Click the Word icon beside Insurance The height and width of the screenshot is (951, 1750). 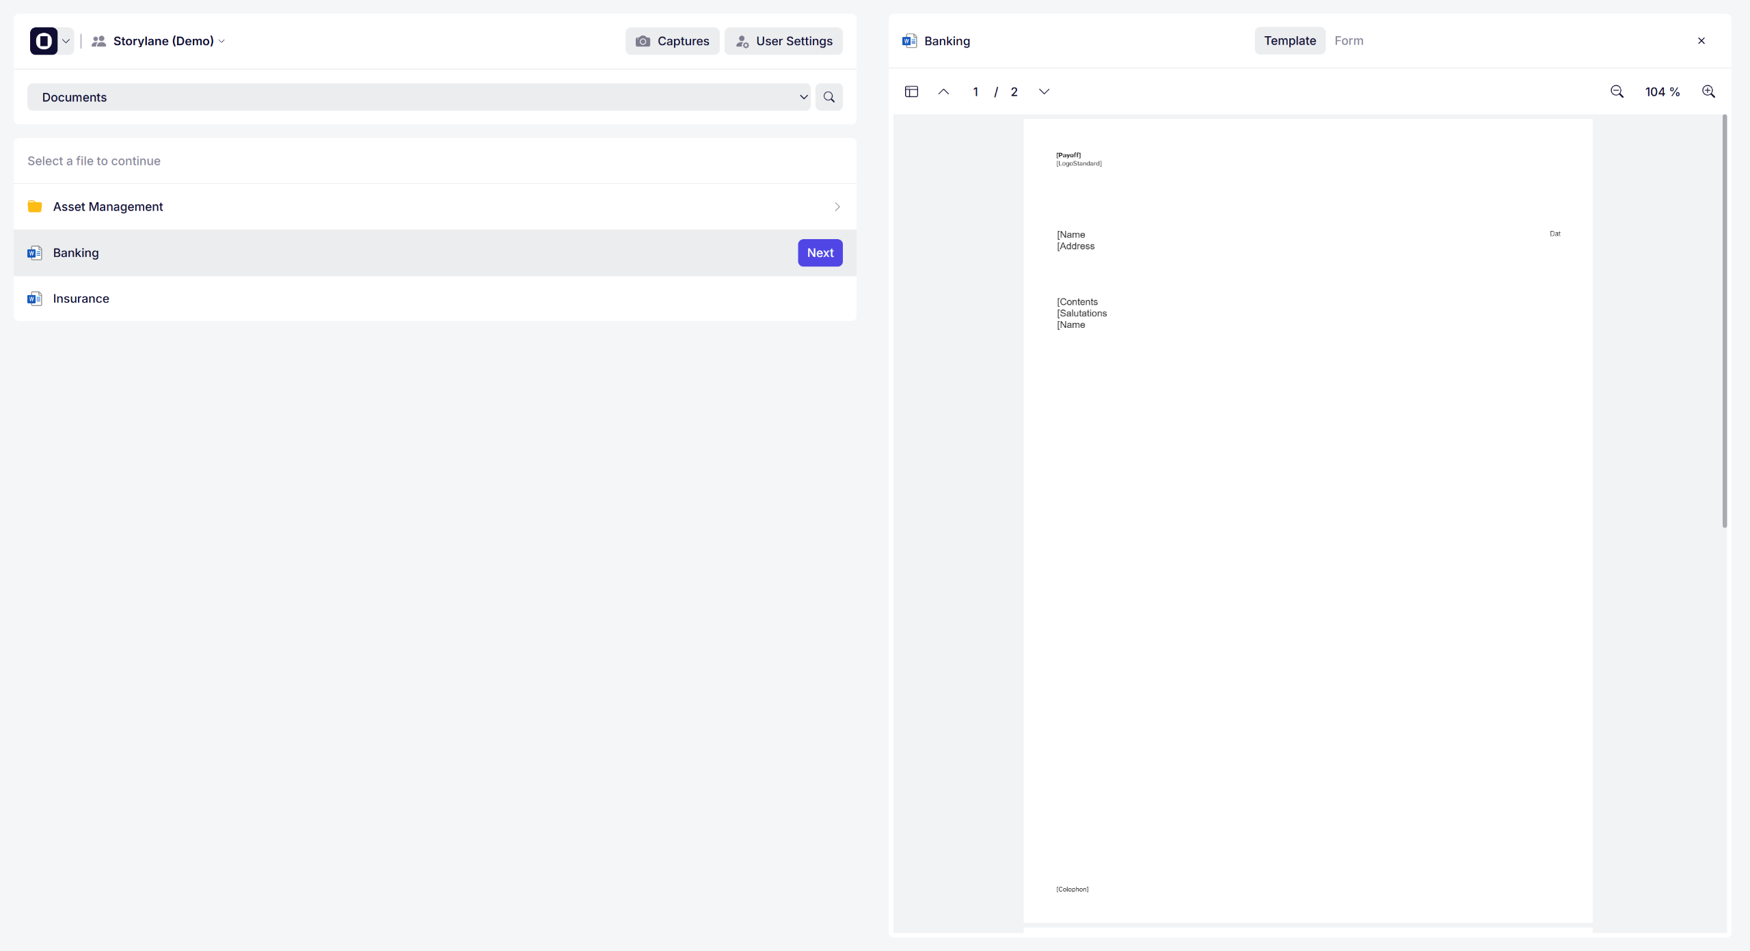click(x=34, y=299)
